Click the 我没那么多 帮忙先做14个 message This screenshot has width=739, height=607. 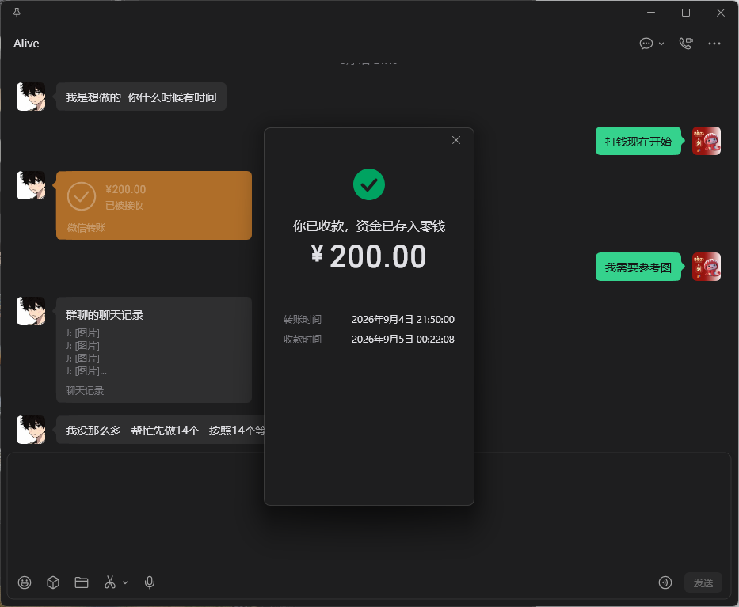point(160,430)
